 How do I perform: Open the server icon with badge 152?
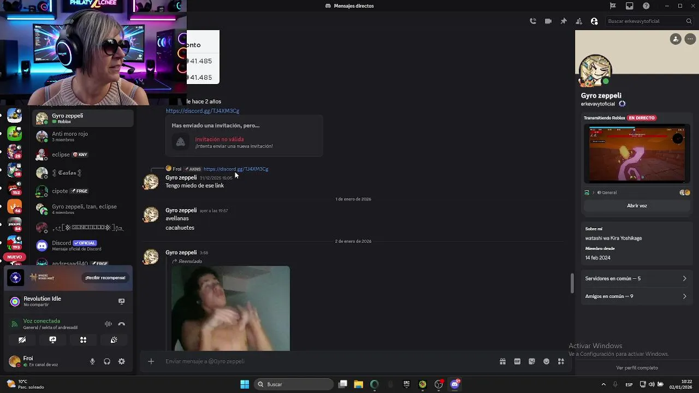click(x=15, y=189)
